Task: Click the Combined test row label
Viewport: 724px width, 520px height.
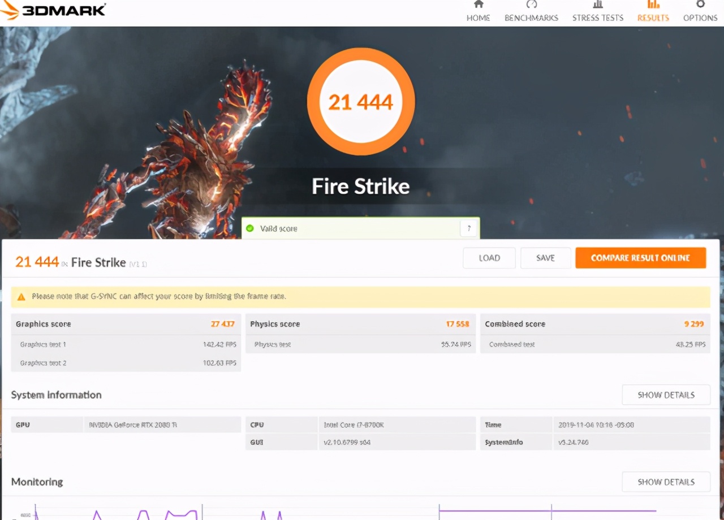Action: click(x=512, y=344)
